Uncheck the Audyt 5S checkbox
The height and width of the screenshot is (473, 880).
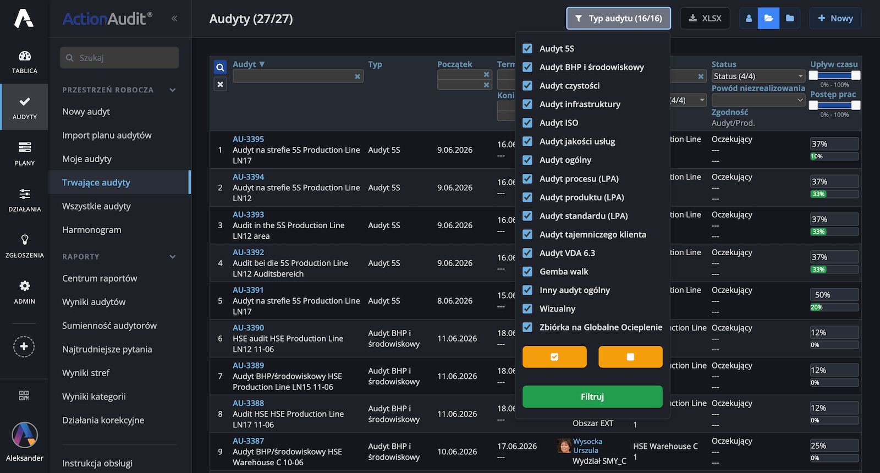tap(527, 48)
